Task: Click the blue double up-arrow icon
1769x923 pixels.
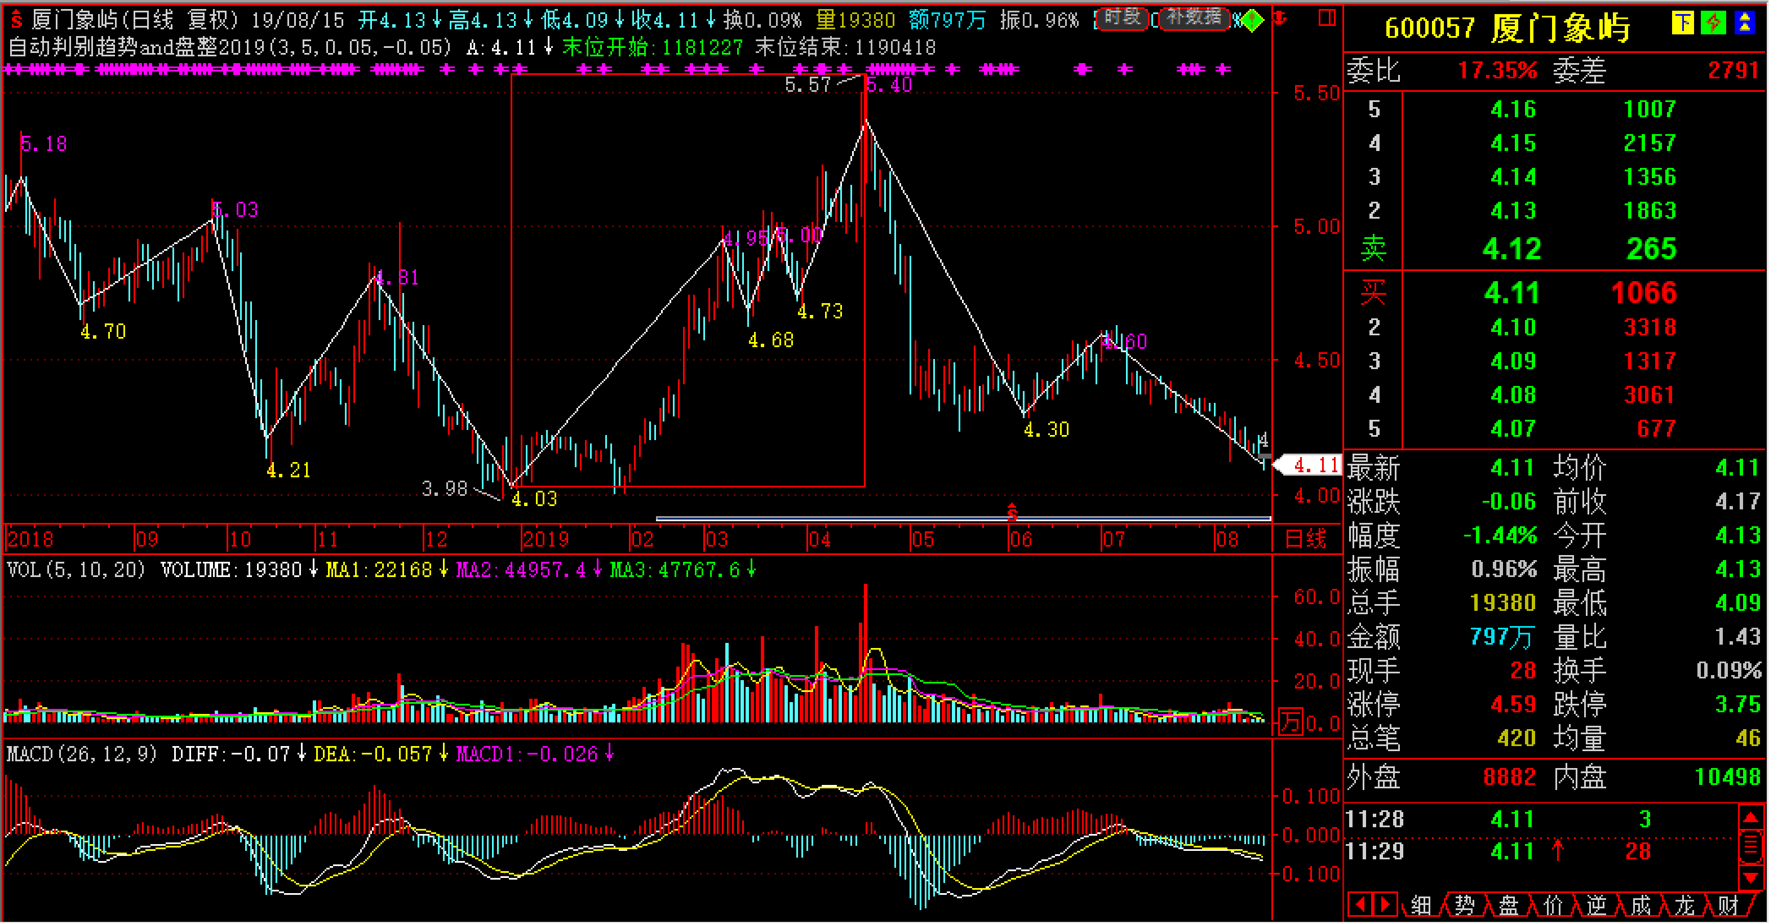Action: (1744, 23)
